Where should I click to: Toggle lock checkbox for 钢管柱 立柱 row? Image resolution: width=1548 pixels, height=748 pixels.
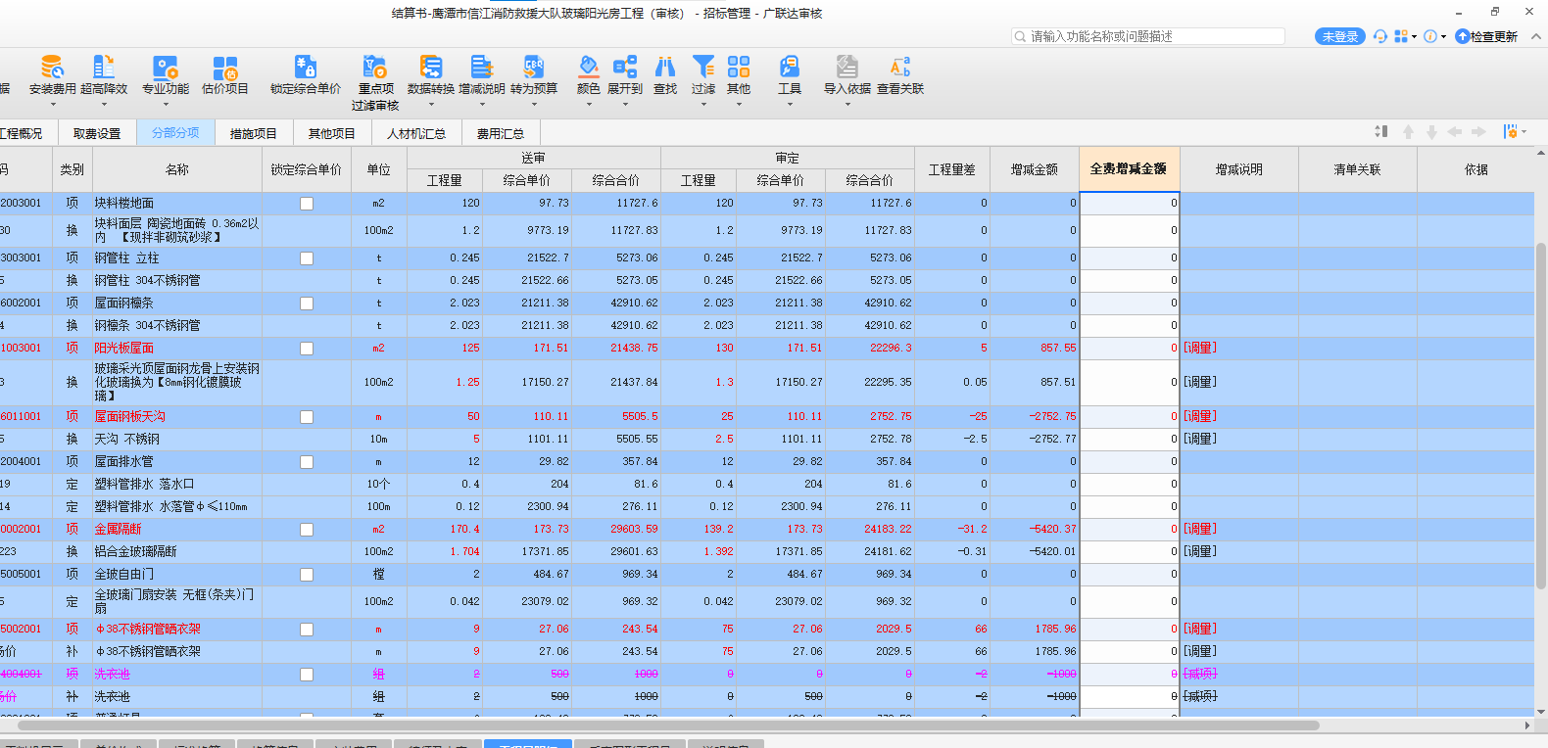pos(307,258)
